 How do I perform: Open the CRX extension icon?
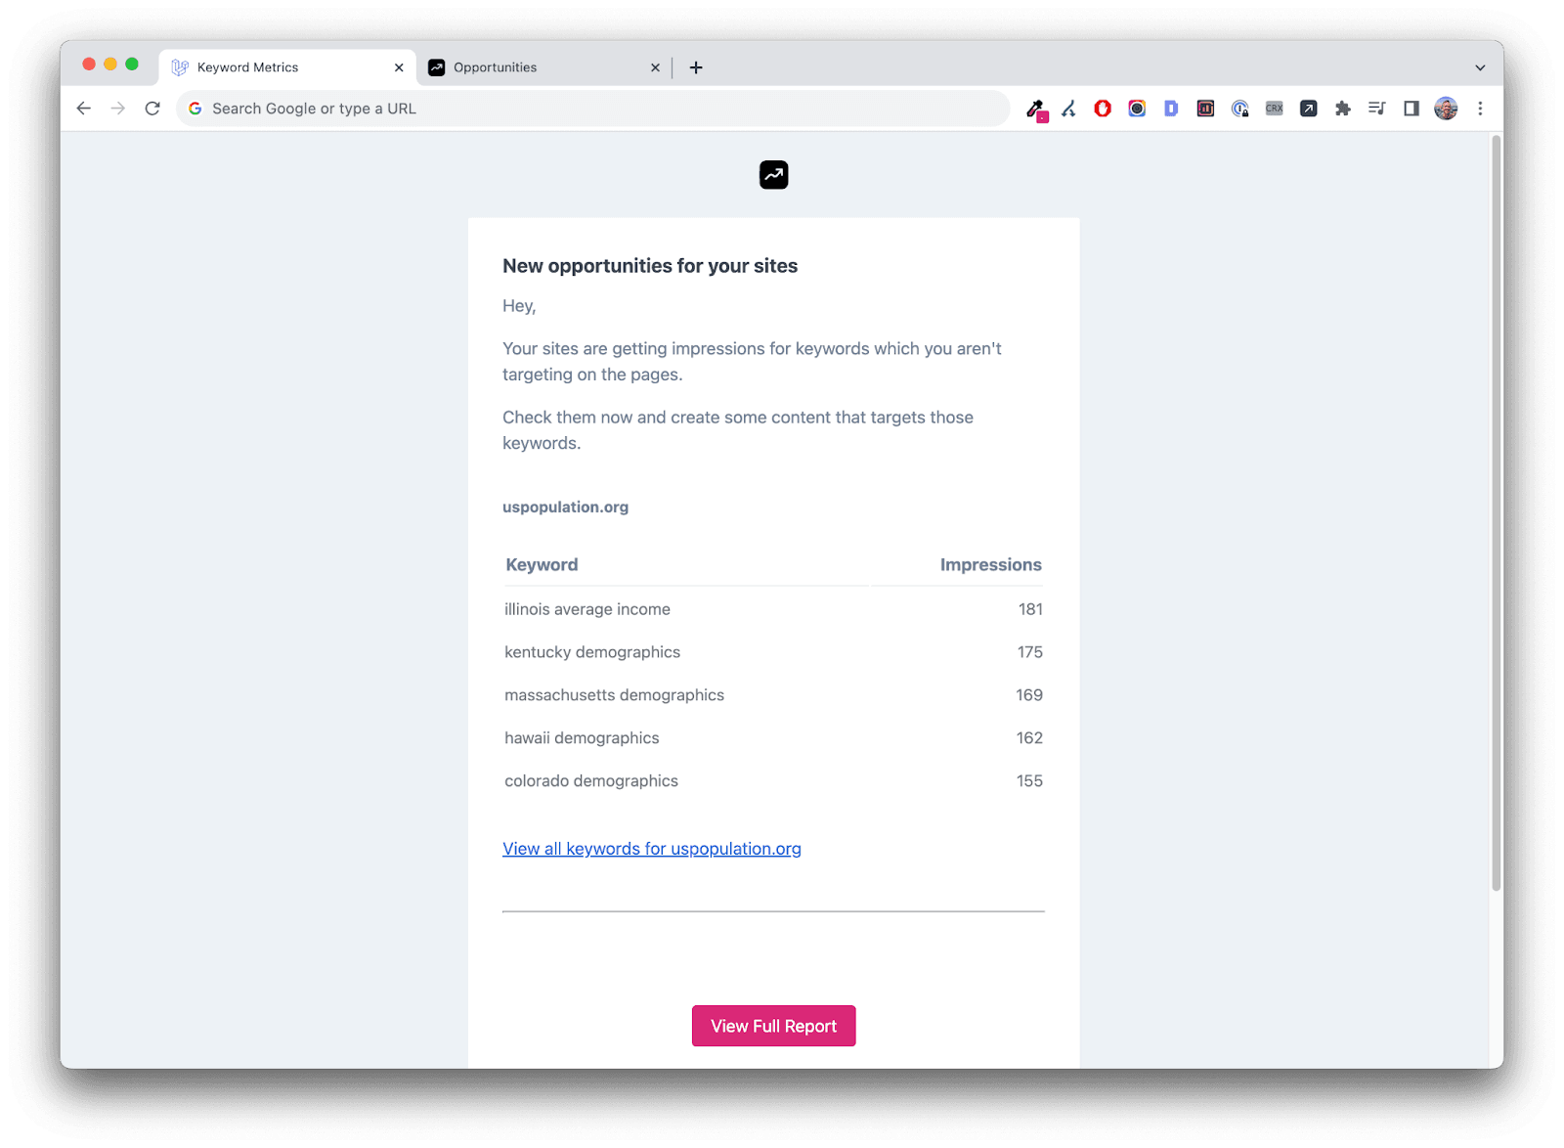coord(1274,109)
